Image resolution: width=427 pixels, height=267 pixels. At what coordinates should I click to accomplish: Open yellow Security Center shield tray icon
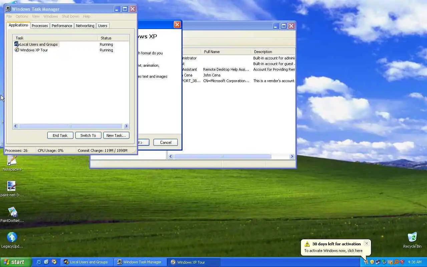[x=372, y=262]
